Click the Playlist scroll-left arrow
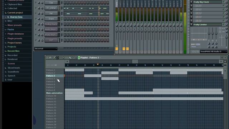Screen dimensions: 229x129 [67, 62]
